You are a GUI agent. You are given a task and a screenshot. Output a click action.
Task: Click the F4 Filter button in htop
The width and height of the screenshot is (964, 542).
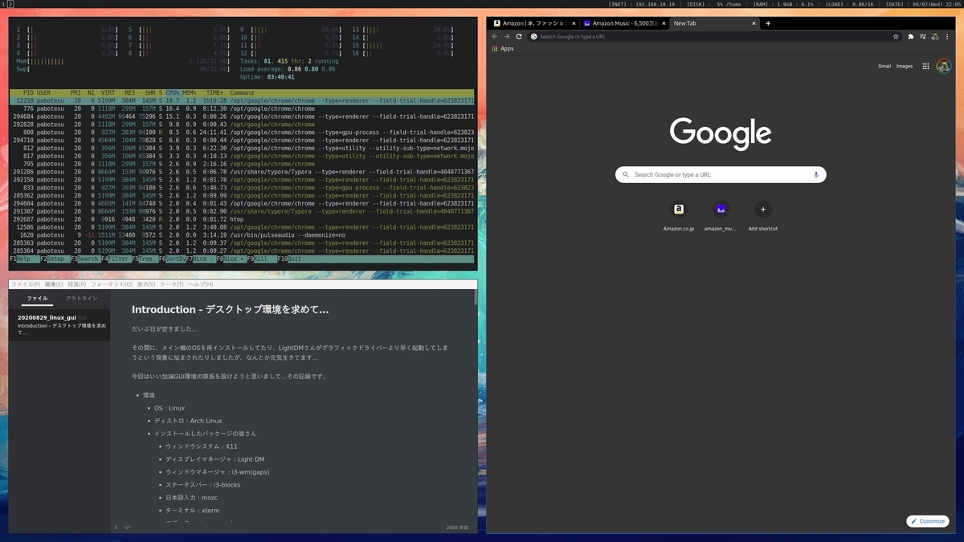116,259
